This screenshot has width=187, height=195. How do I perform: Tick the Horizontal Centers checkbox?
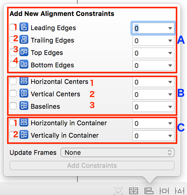click(13, 82)
